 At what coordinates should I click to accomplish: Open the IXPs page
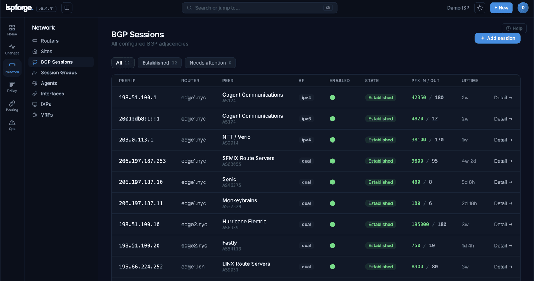click(x=61, y=104)
